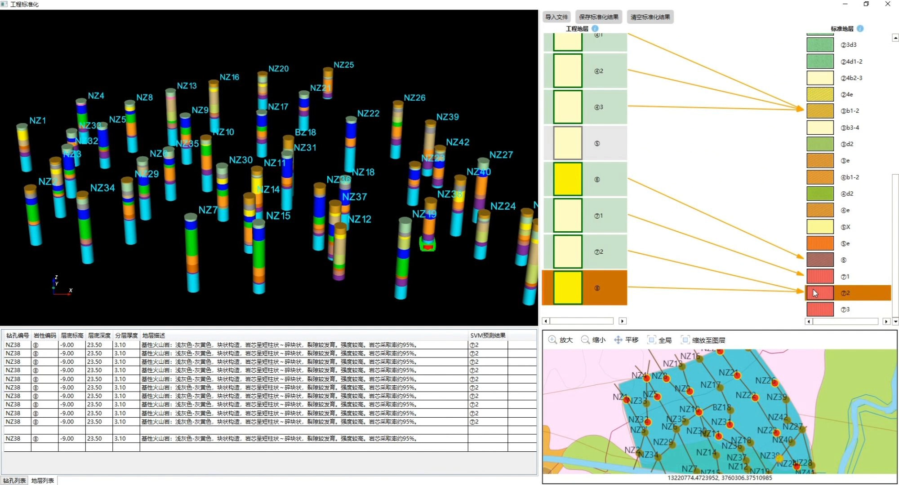Switch to 钻孔列表 tab

[x=14, y=481]
